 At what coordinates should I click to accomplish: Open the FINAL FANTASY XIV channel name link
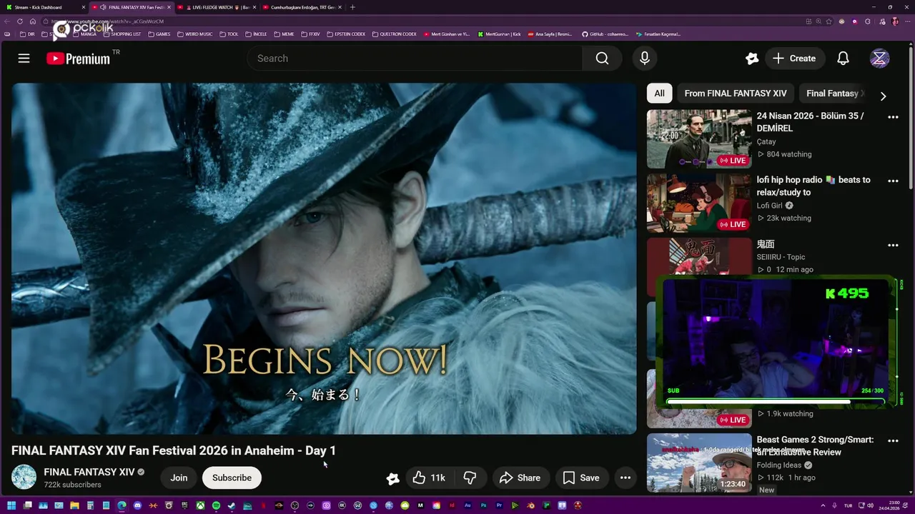[89, 472]
